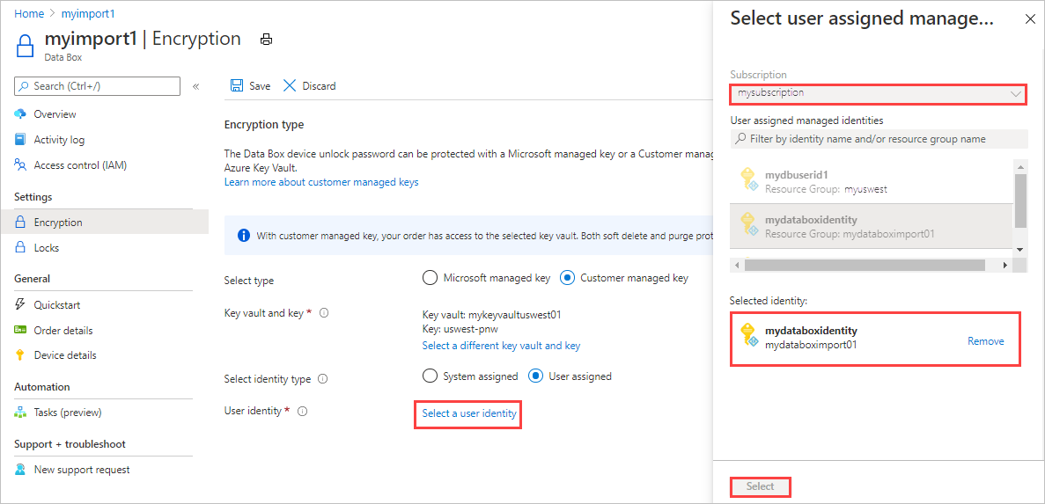The height and width of the screenshot is (504, 1045).
Task: Click the User identity info icon
Action: (302, 411)
